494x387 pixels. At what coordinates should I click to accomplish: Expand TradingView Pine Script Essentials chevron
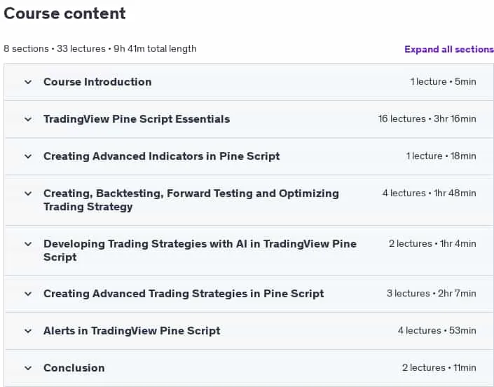pos(28,119)
